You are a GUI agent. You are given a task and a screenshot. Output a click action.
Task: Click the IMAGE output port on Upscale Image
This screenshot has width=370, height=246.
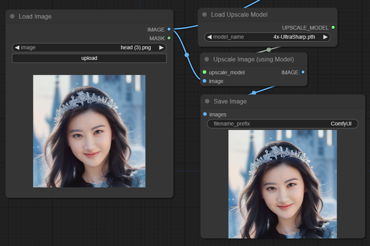303,72
